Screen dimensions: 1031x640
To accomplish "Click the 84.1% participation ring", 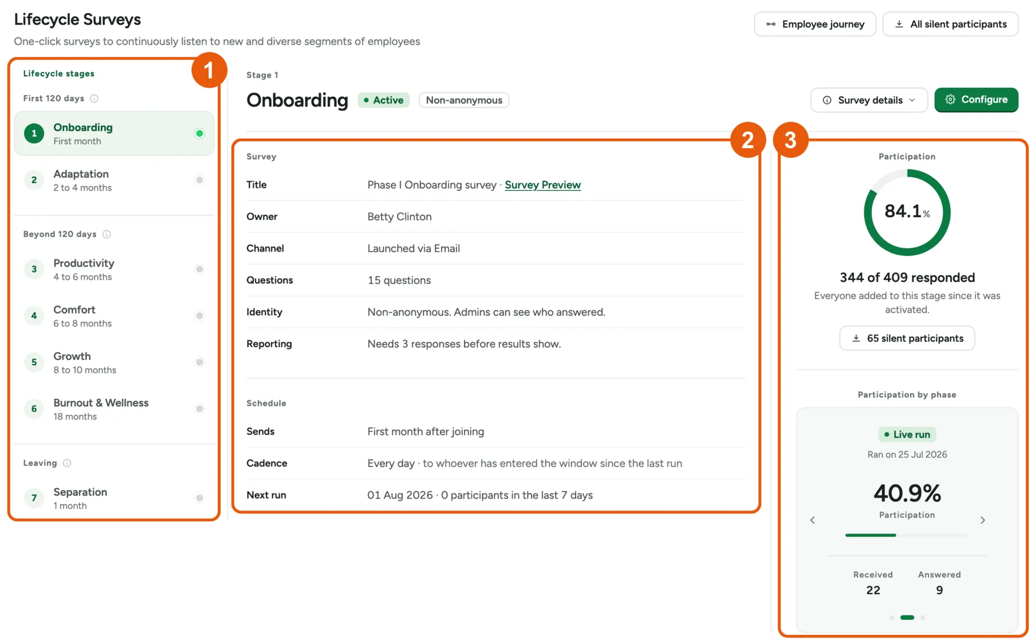I will (x=907, y=213).
